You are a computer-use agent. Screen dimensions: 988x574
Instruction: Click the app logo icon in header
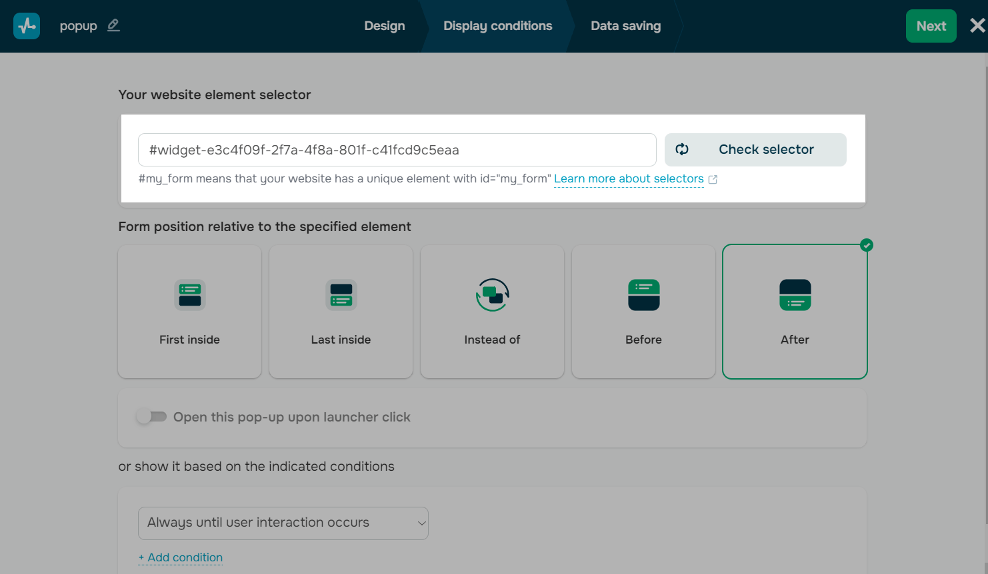click(27, 26)
